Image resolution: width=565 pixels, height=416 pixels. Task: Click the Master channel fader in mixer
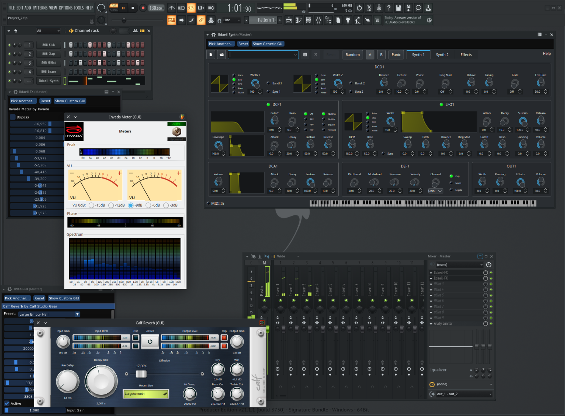(268, 329)
